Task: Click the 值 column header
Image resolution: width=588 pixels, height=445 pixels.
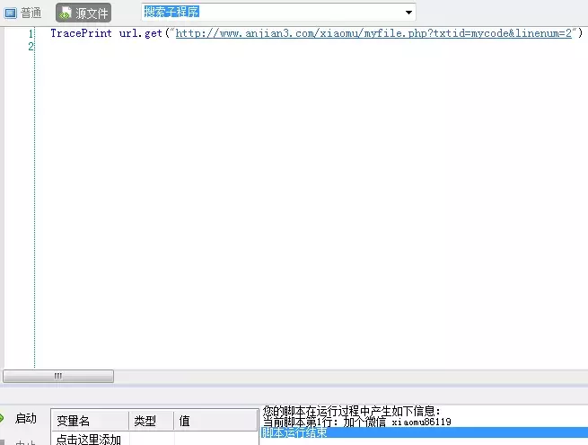Action: click(x=215, y=421)
